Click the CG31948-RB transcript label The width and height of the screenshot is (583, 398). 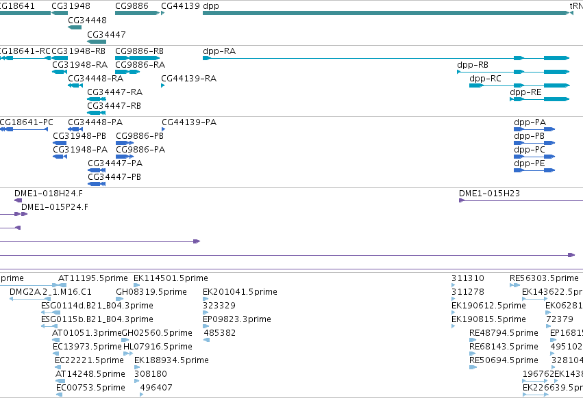point(79,51)
